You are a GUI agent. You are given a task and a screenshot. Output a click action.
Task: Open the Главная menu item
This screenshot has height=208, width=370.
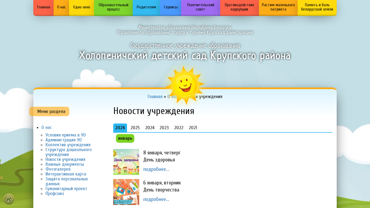(43, 7)
